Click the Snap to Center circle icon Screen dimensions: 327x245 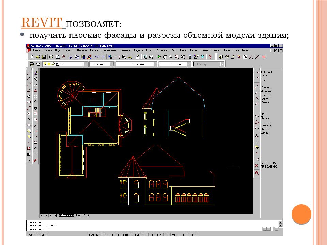point(257,117)
